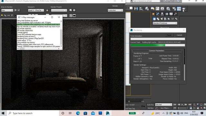Open the Area to Render dropdown set to View
Image resolution: width=206 pixels, height=116 pixels.
coord(7,10)
